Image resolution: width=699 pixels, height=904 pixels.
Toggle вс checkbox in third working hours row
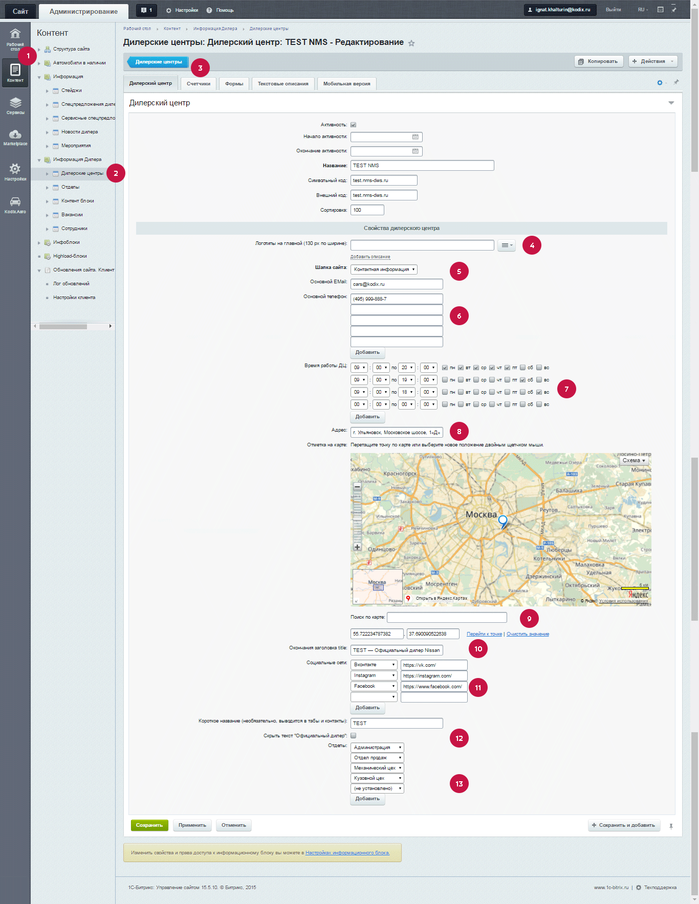(539, 392)
